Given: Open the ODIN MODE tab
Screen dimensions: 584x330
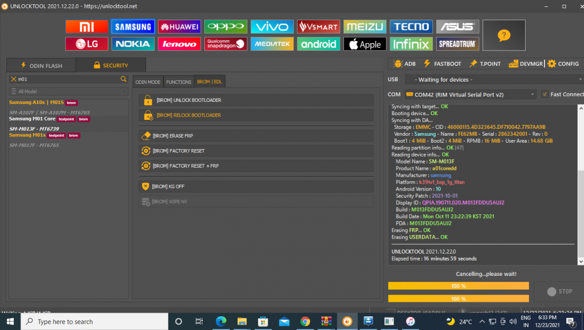Looking at the screenshot, I should click(x=148, y=82).
